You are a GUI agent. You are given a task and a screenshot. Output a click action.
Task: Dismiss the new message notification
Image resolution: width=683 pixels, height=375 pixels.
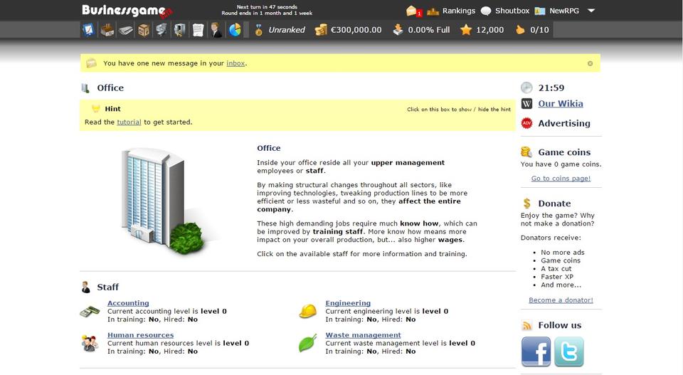pyautogui.click(x=590, y=63)
